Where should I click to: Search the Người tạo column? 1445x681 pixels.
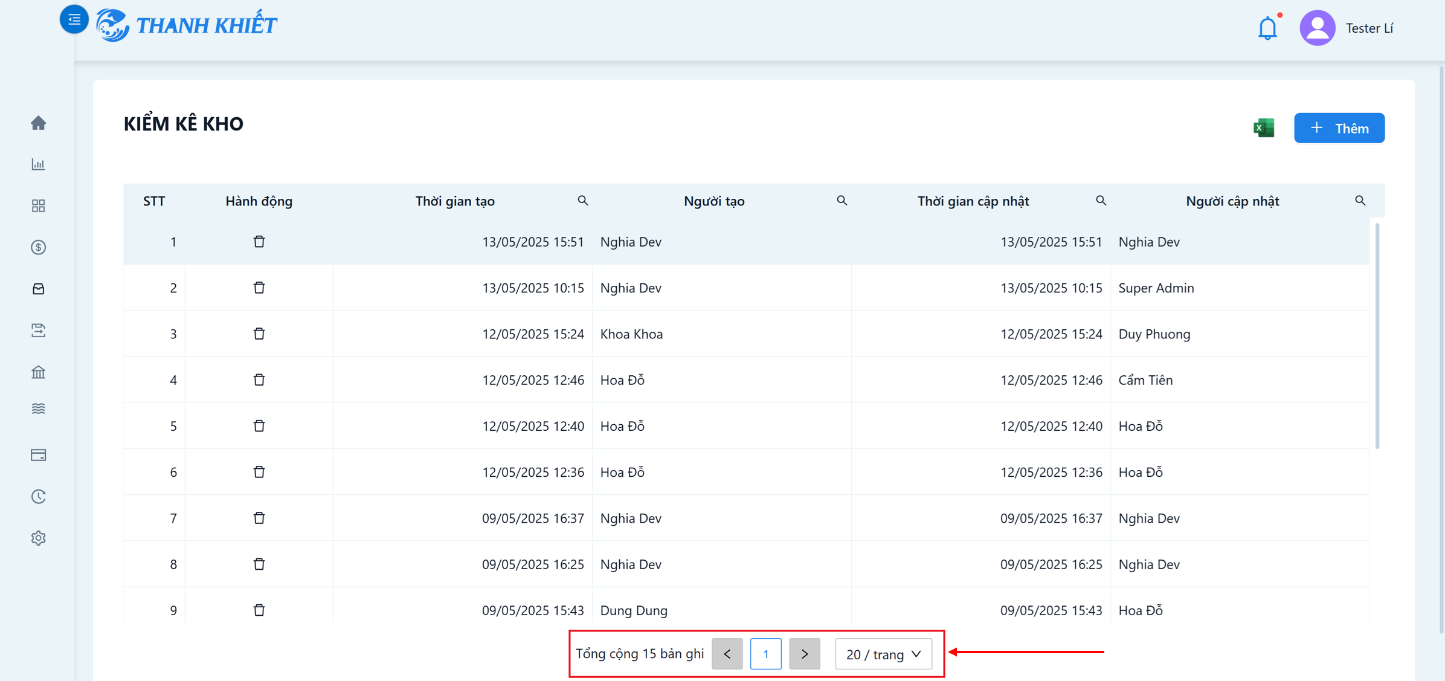[x=842, y=201]
